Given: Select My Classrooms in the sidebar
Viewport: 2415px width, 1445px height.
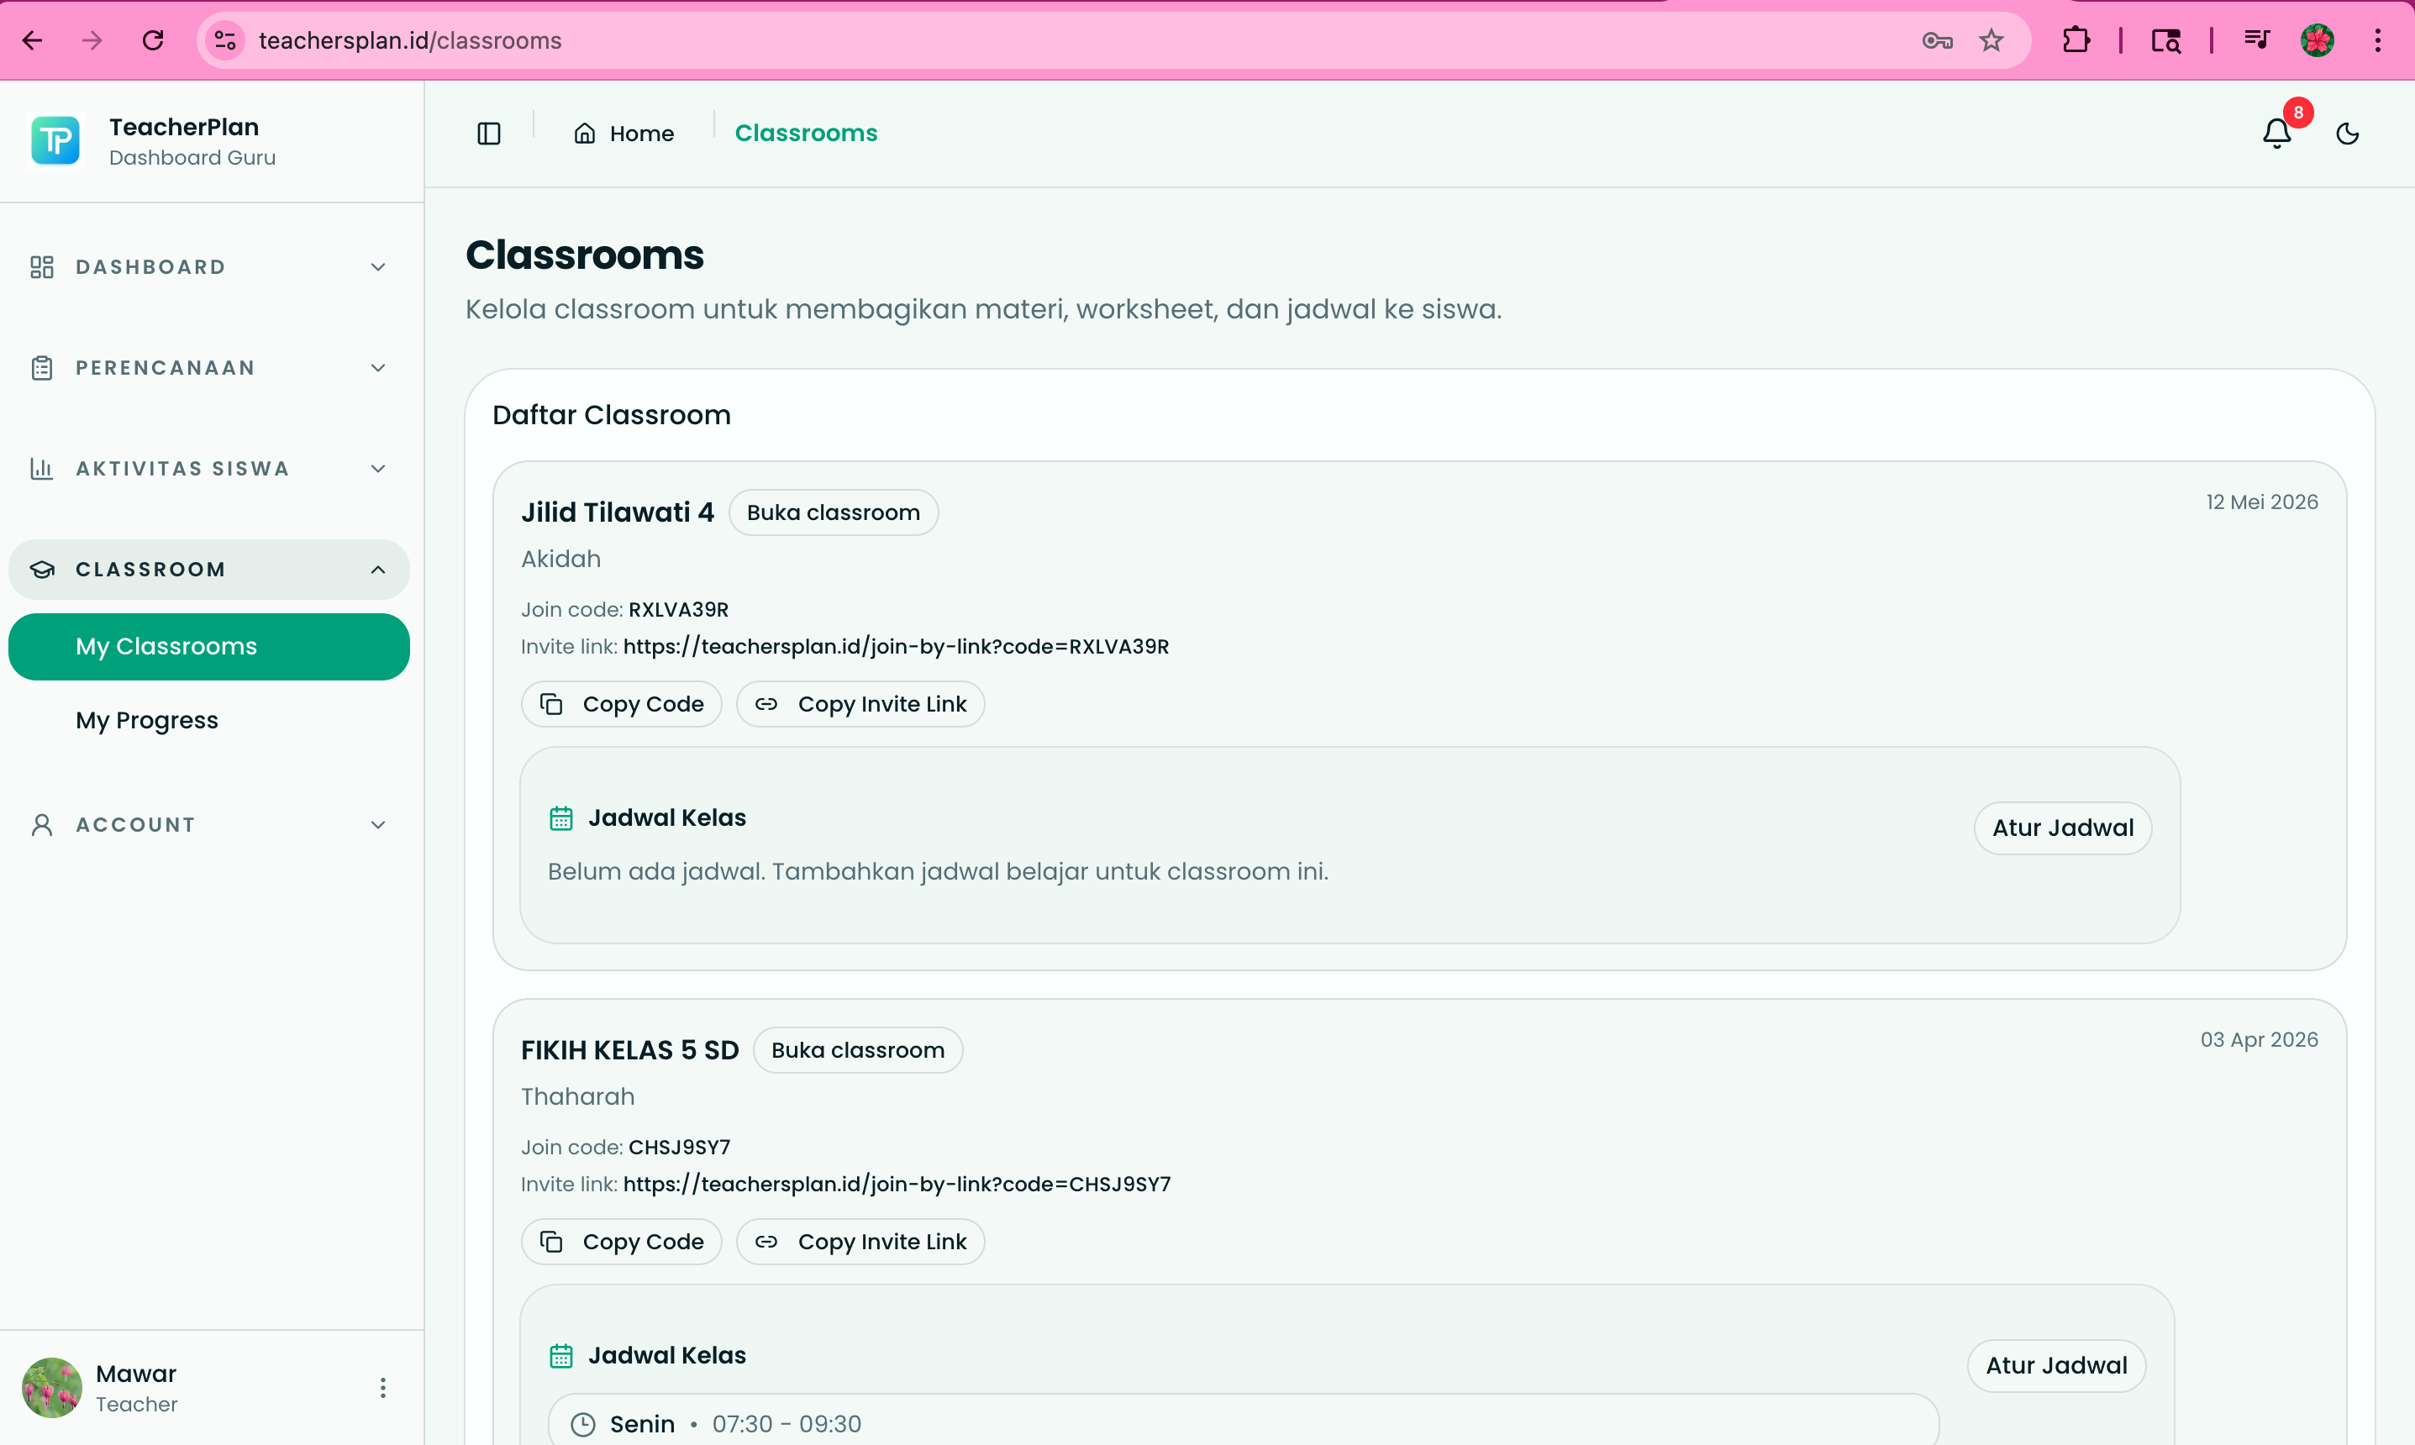Looking at the screenshot, I should [209, 647].
